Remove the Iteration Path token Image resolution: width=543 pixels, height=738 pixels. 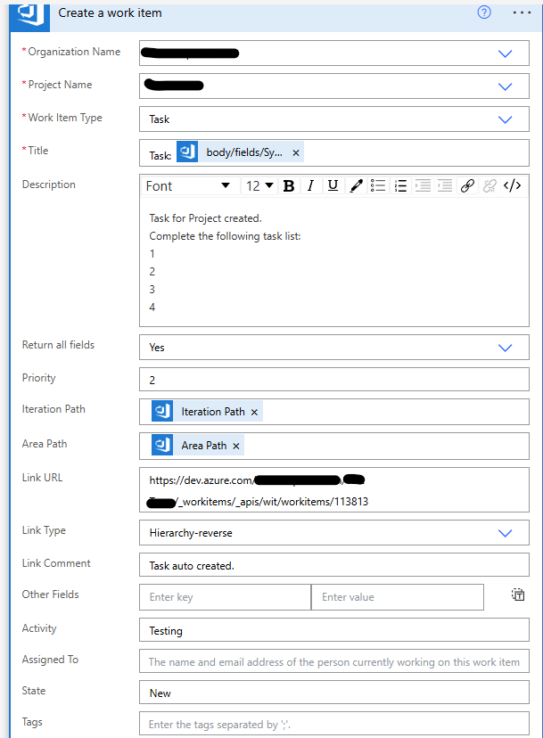(x=254, y=413)
